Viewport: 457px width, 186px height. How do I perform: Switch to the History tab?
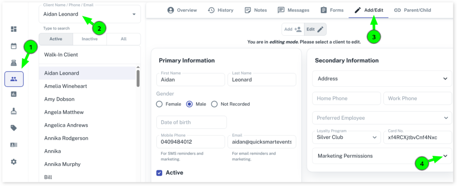[220, 10]
